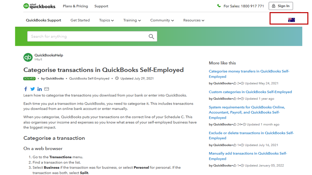The width and height of the screenshot is (312, 175).
Task: Open 'Custom categories in QuickBooks Self-Employed' link
Action: click(250, 92)
